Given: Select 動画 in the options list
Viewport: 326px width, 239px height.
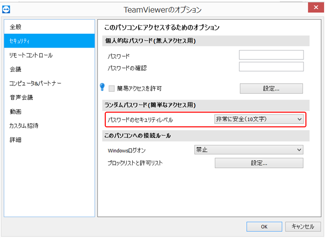Looking at the screenshot, I should [x=15, y=112].
